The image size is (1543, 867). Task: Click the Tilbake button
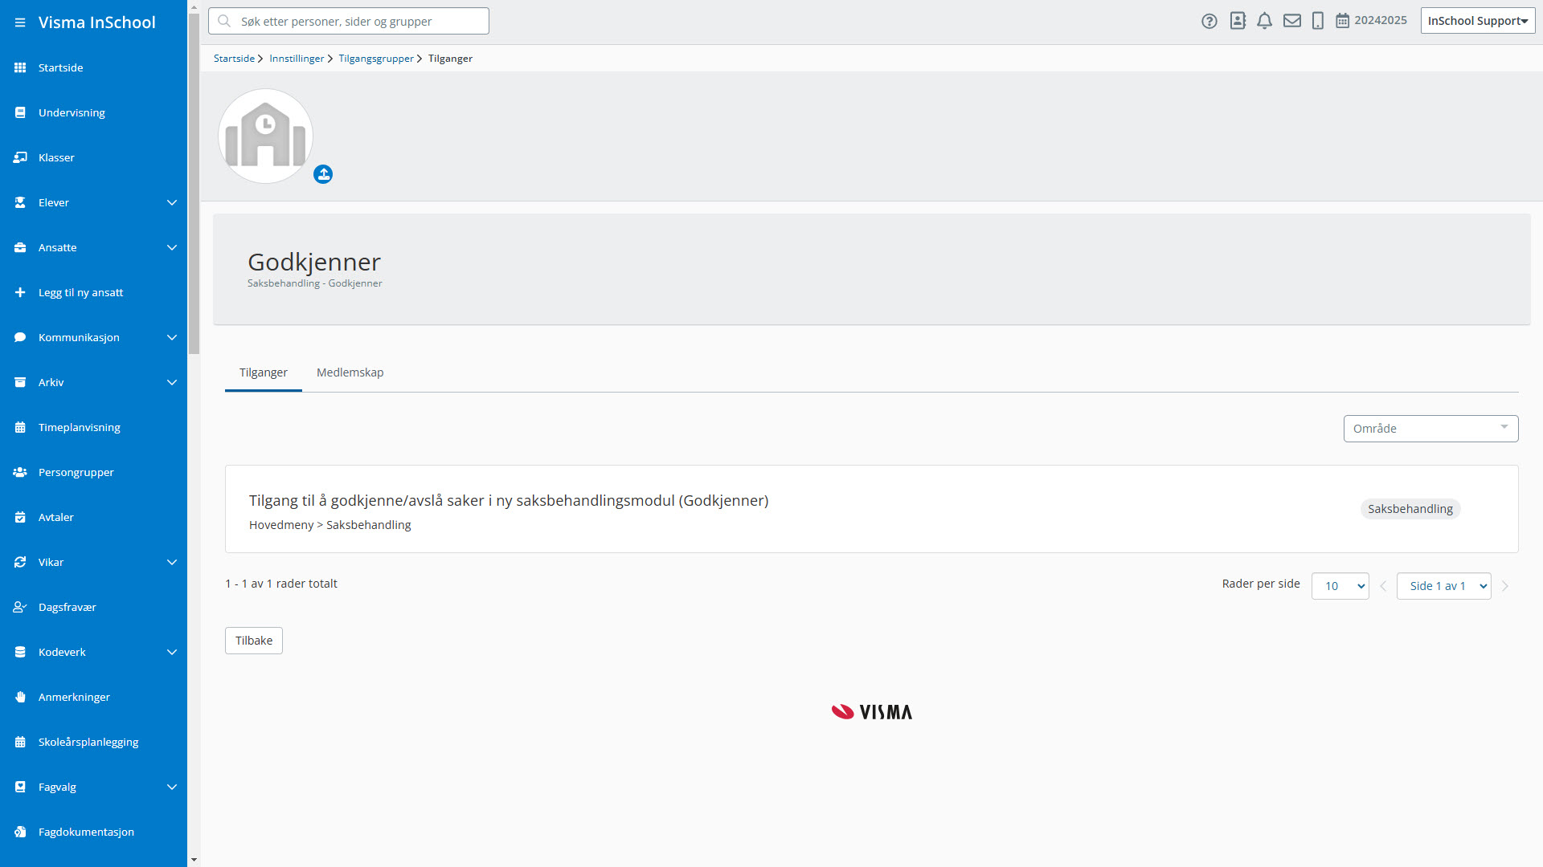click(254, 641)
